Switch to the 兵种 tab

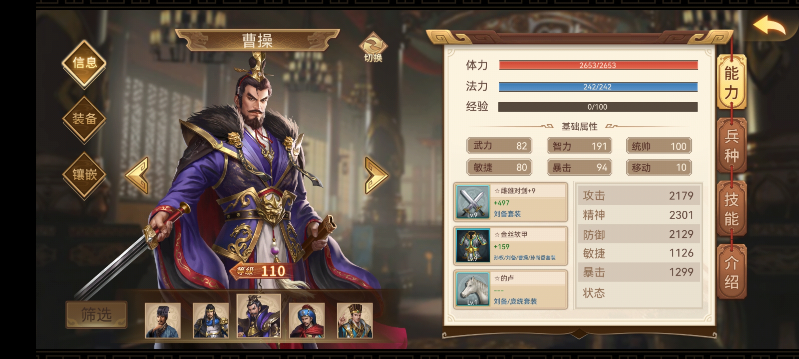pos(731,145)
